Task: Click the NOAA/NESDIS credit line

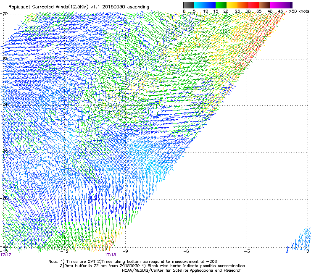Action: point(182,270)
